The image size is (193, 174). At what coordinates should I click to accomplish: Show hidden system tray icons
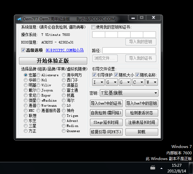161,168
